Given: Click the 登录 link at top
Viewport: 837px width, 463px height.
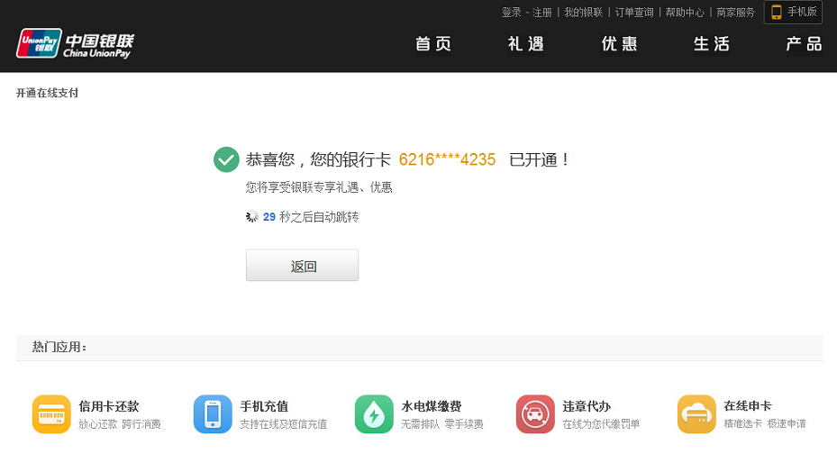Looking at the screenshot, I should coord(512,13).
